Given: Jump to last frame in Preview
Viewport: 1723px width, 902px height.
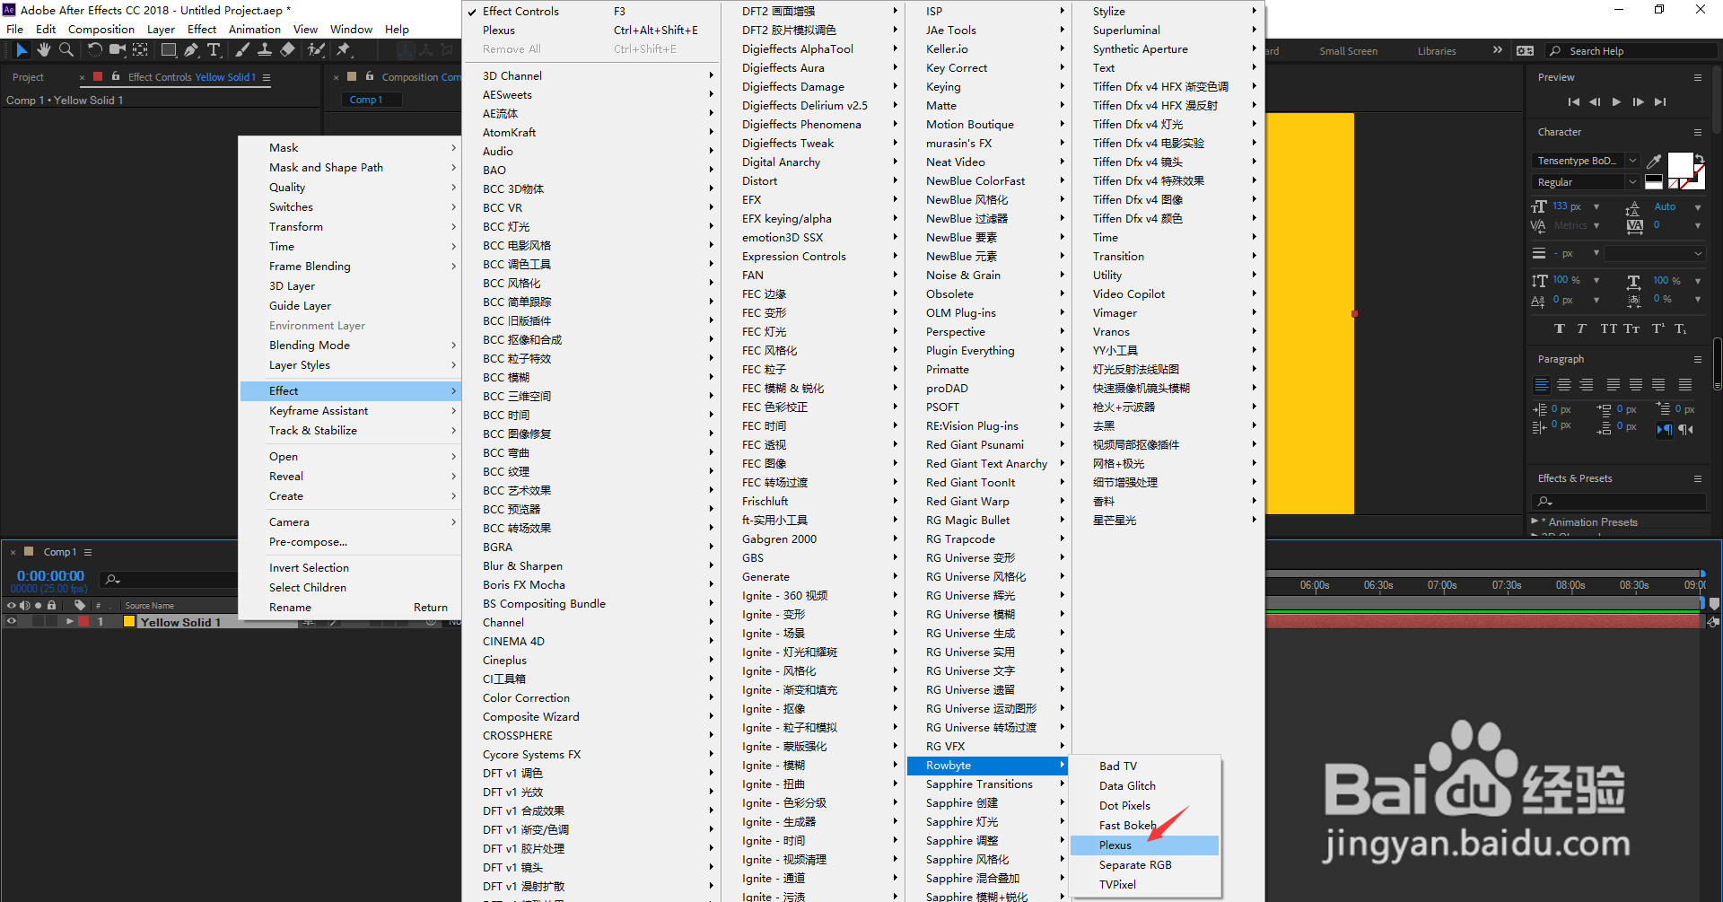Looking at the screenshot, I should (1660, 102).
